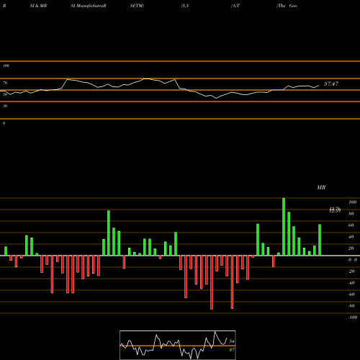Click the -100 label on MR axis

point(353,318)
